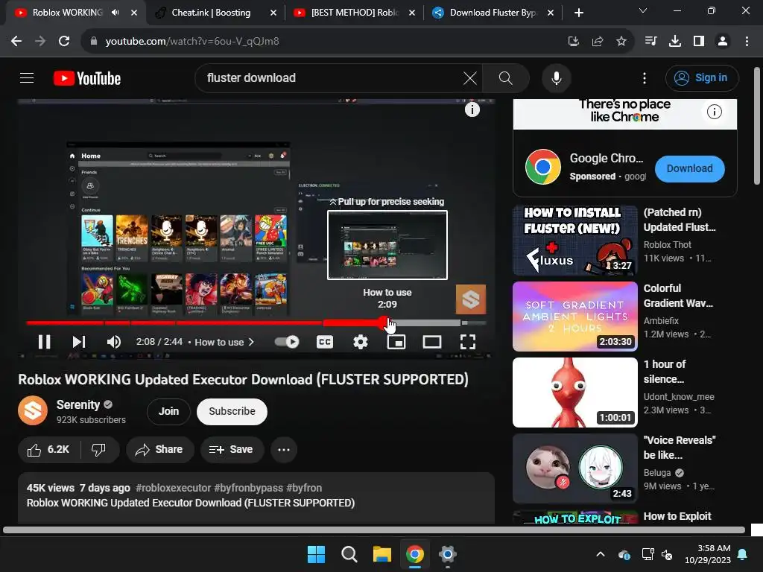Open the video settings gear

pos(360,342)
